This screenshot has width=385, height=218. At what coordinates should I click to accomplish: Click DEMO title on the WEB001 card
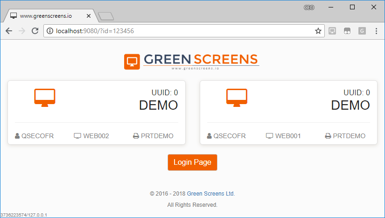[x=350, y=105]
